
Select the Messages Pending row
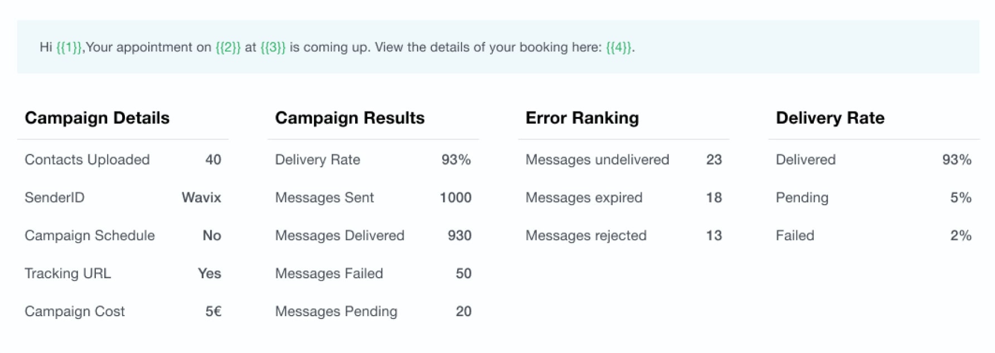point(373,311)
